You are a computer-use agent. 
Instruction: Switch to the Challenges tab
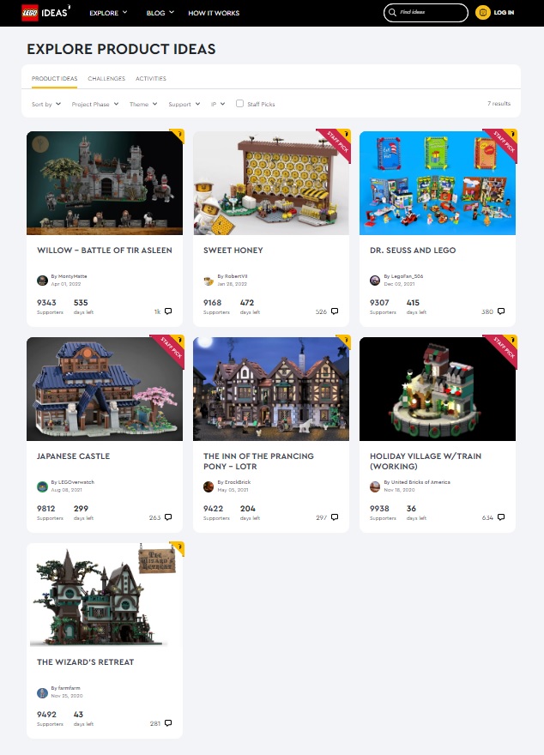[x=106, y=78]
